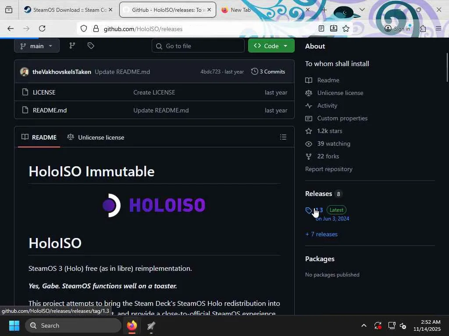
Task: View site security padlock info
Action: coord(96,28)
